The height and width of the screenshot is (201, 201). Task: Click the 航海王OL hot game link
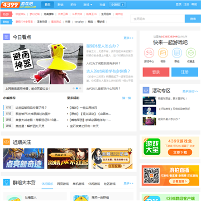pyautogui.click(x=92, y=14)
